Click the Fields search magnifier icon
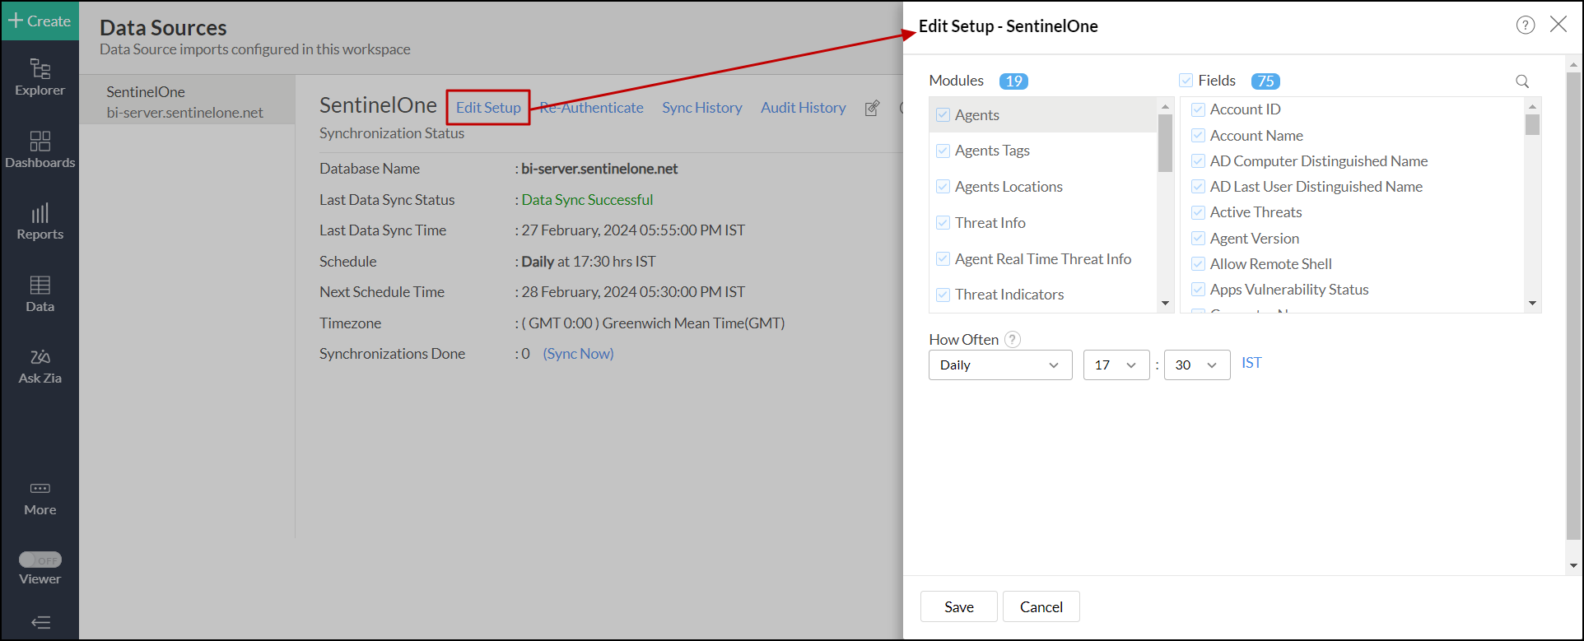This screenshot has width=1584, height=641. (x=1521, y=81)
